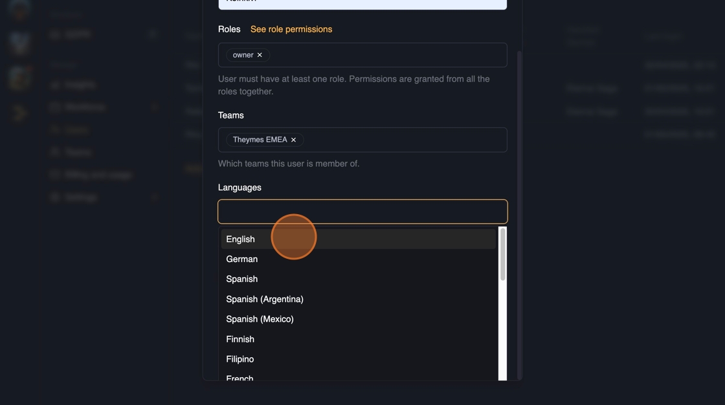Screen dimensions: 725x405
Task: Click the orange arrow icon in left rail
Action: [x=20, y=114]
